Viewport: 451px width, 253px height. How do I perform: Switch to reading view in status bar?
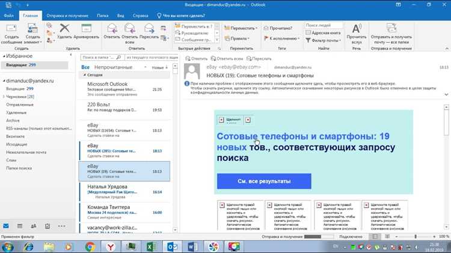pyautogui.click(x=387, y=236)
